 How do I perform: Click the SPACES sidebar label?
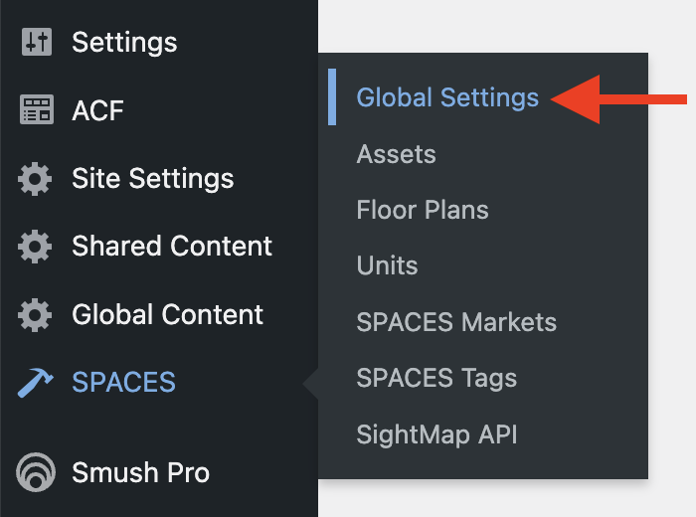pyautogui.click(x=124, y=382)
